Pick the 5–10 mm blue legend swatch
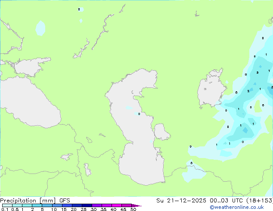Screen dimensions: 273x211 [47, 205]
